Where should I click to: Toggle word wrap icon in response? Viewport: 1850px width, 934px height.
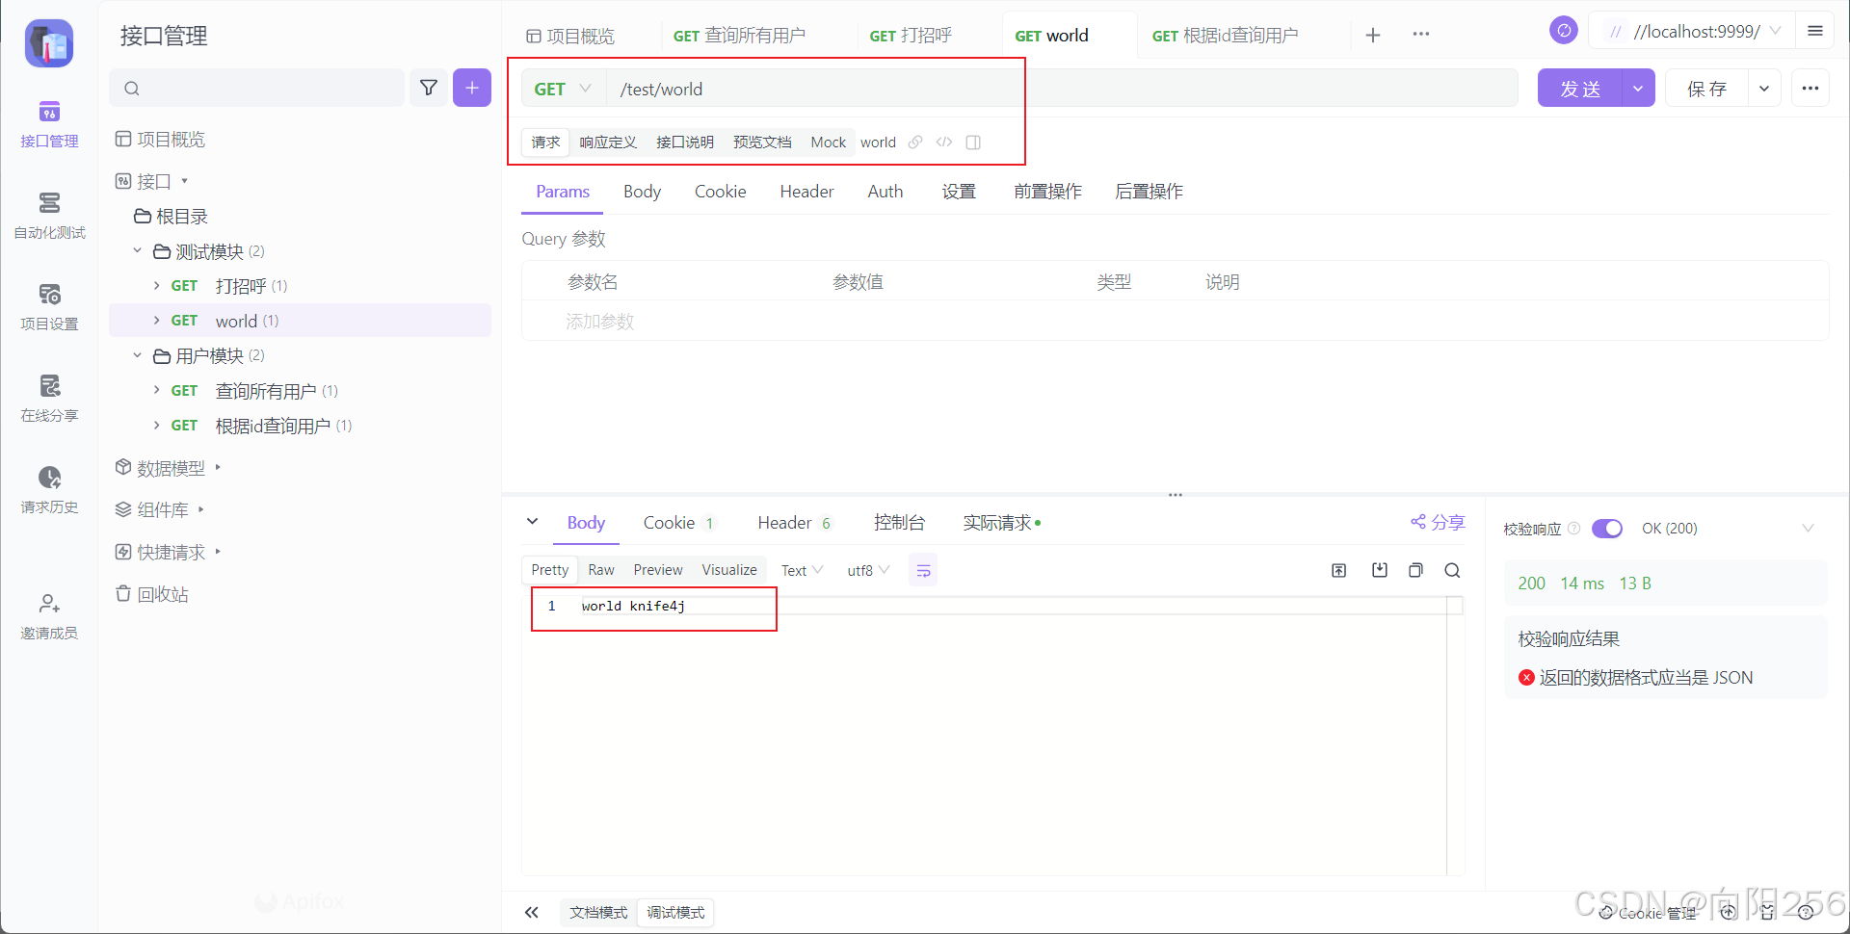tap(923, 571)
